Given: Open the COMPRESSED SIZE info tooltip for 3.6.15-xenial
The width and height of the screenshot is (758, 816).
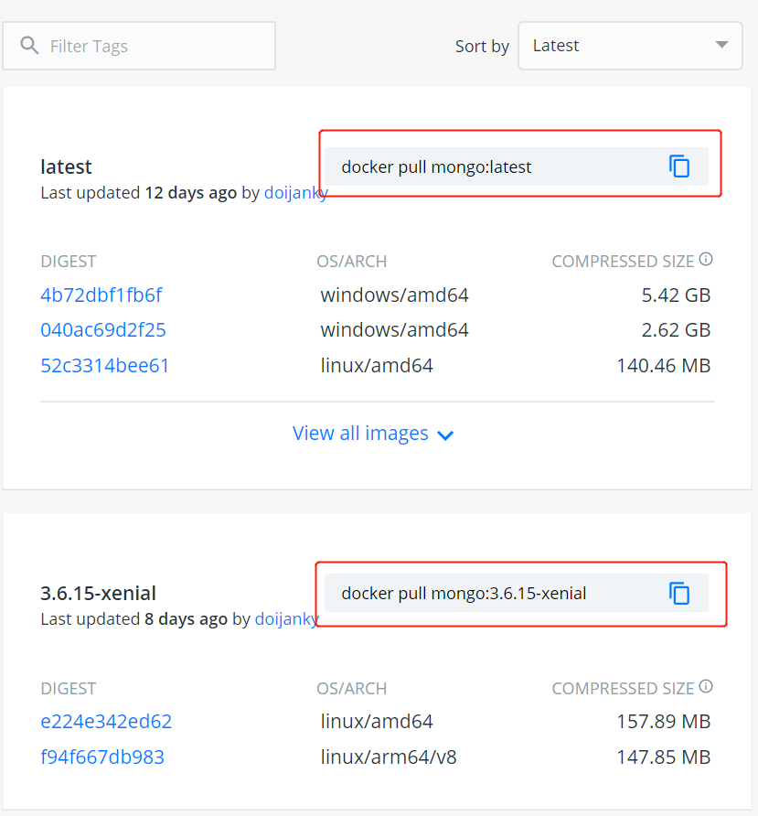Looking at the screenshot, I should click(705, 686).
